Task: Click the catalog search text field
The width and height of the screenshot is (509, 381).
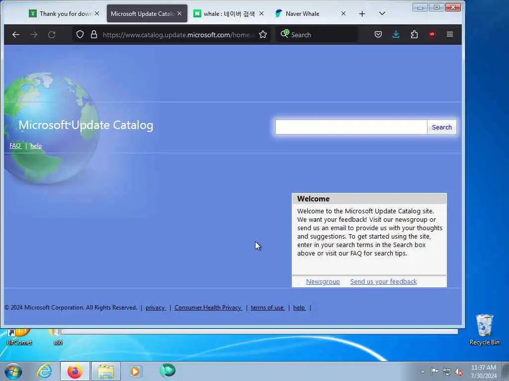Action: [351, 127]
